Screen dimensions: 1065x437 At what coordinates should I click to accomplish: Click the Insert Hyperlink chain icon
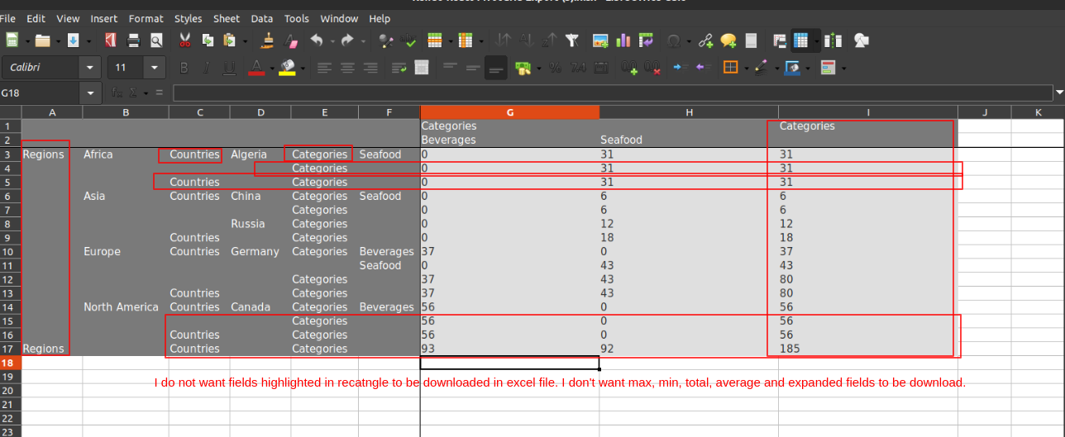tap(705, 40)
